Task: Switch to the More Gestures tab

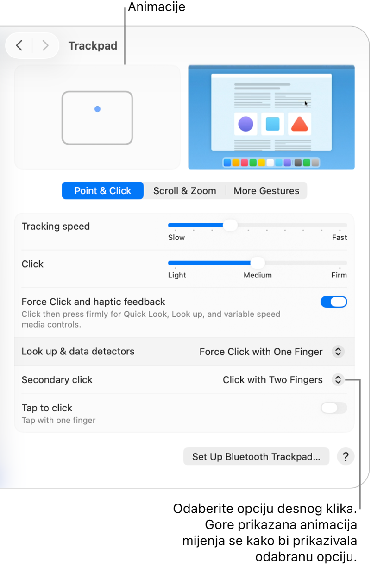Action: (x=266, y=191)
